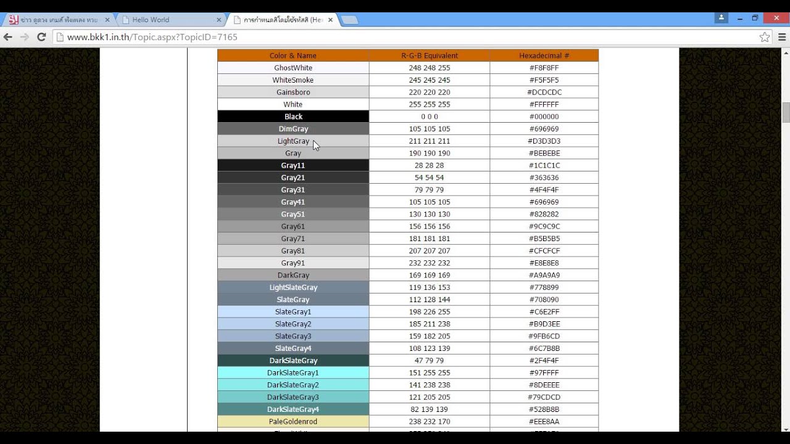Click the #708090 hex value
790x444 pixels.
(x=544, y=300)
